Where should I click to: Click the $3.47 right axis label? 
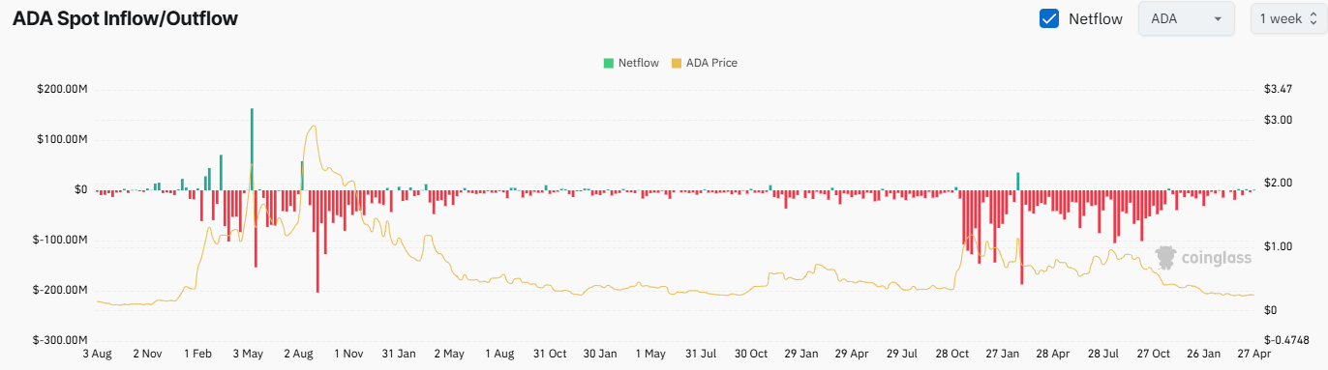point(1279,90)
